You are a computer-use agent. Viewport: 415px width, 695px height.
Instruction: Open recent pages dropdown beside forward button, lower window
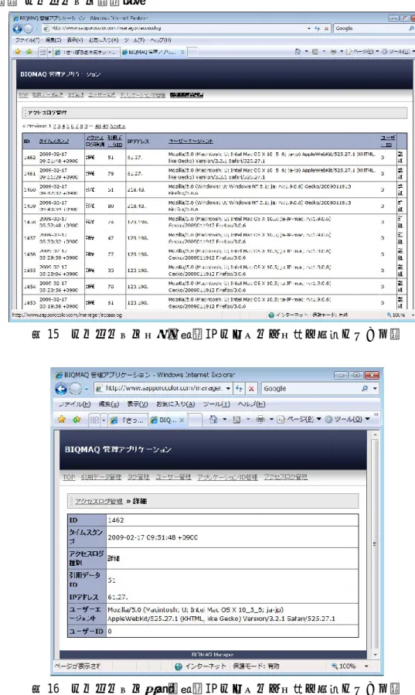86,389
